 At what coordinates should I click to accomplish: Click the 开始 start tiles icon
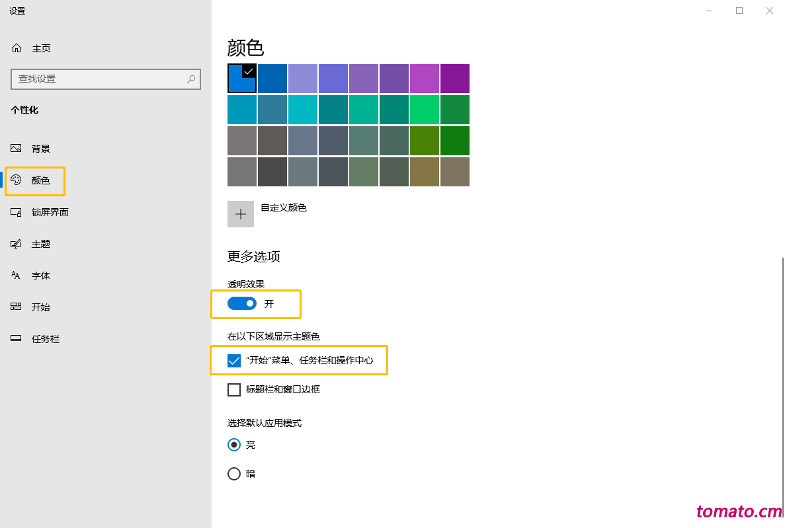coord(16,307)
